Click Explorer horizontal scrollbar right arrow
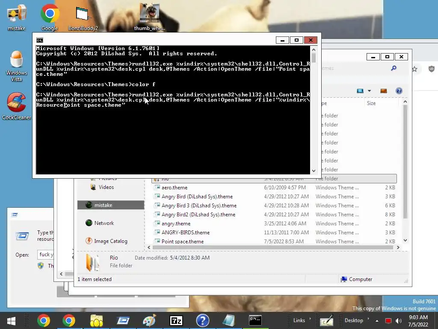This screenshot has width=438, height=329. coord(398,247)
